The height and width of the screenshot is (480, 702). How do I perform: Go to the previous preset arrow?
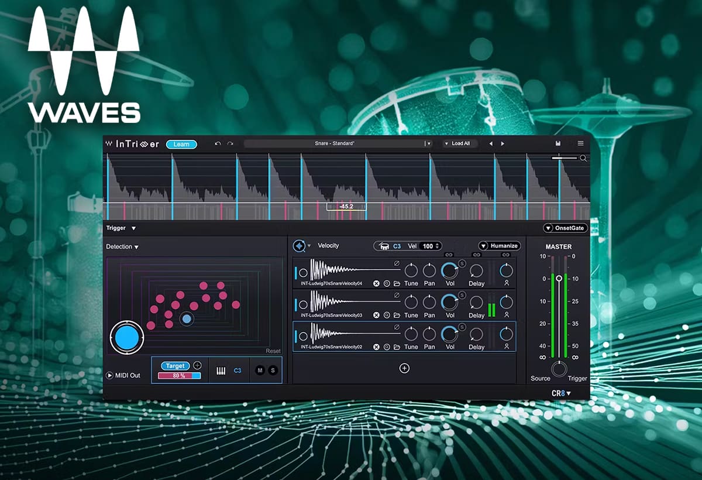click(491, 144)
